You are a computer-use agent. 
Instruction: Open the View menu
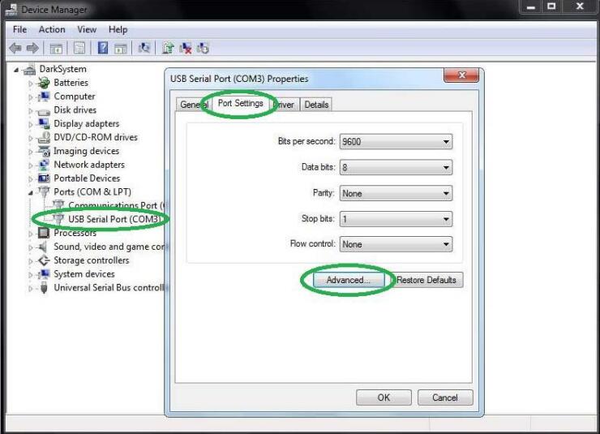(87, 29)
